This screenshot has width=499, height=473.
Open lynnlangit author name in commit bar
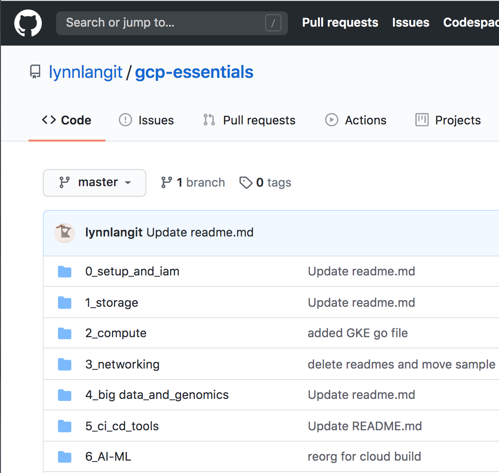pyautogui.click(x=114, y=233)
